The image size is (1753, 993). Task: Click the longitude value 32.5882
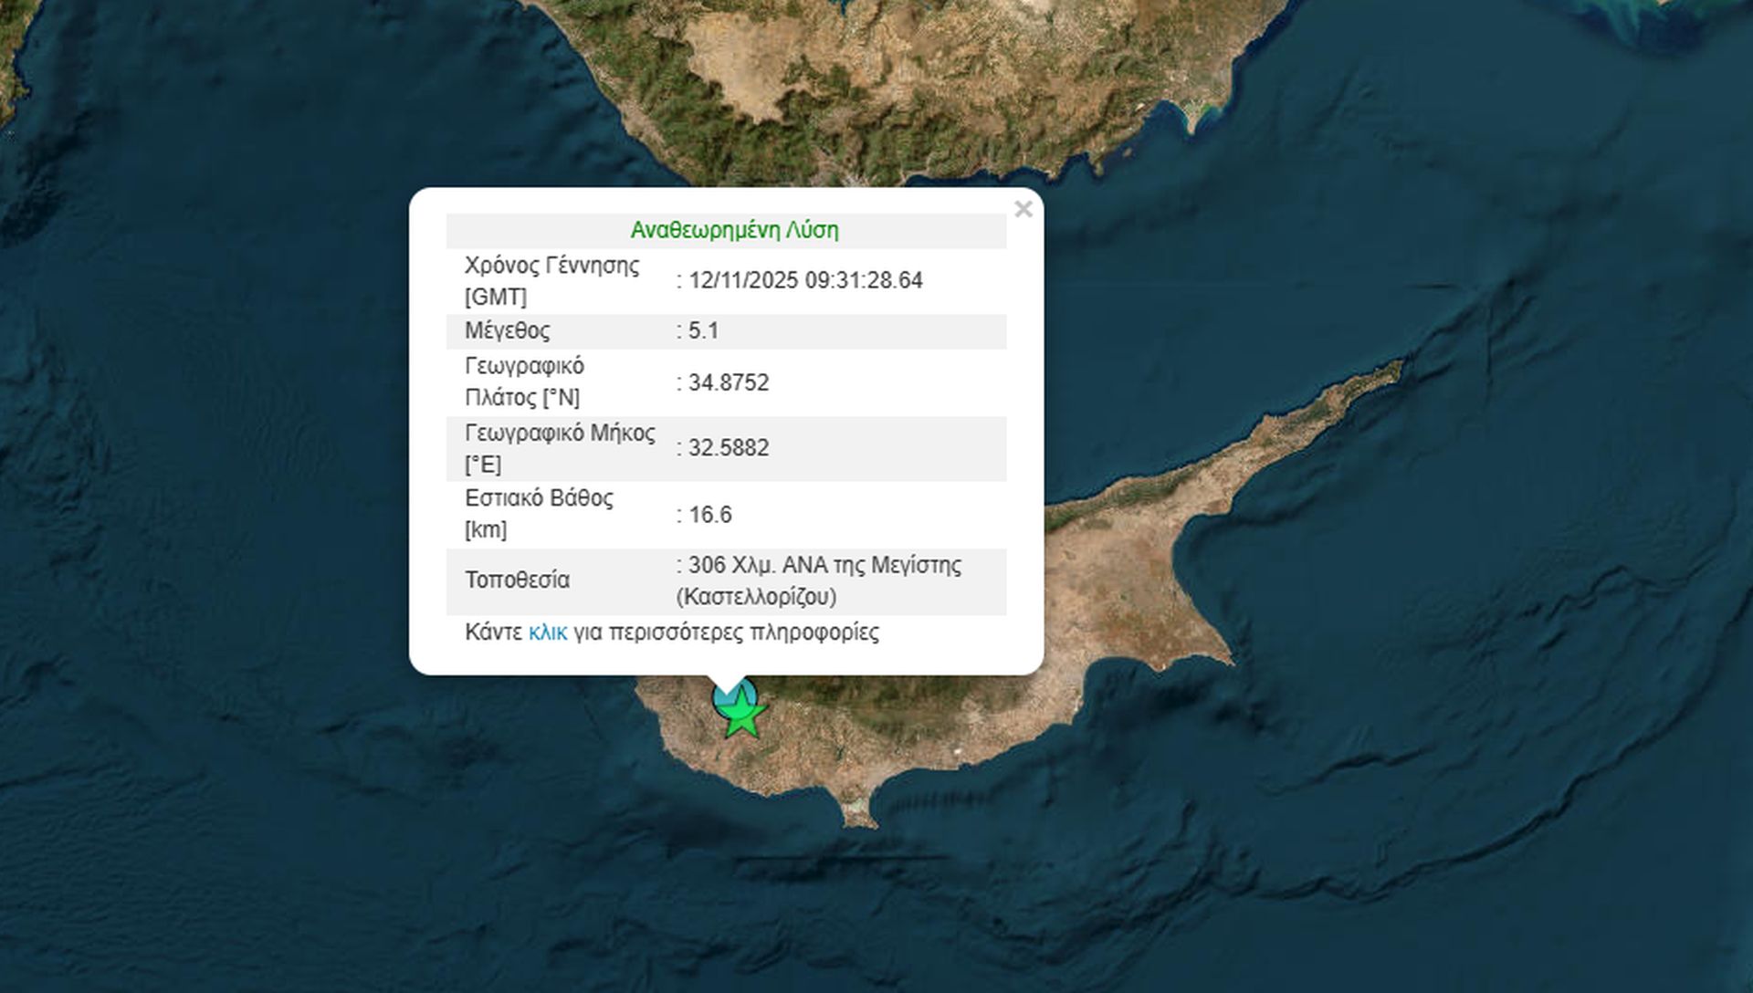point(728,448)
